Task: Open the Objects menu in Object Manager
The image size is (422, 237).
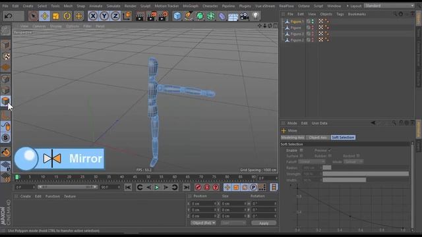Action: coord(326,14)
